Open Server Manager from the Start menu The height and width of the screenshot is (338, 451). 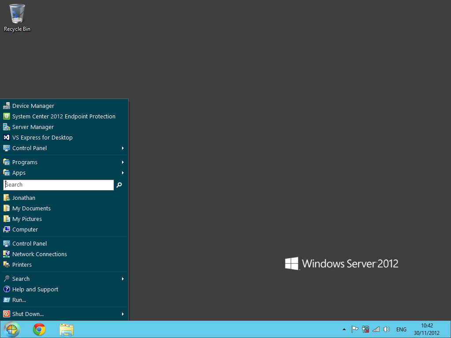[x=64, y=127]
